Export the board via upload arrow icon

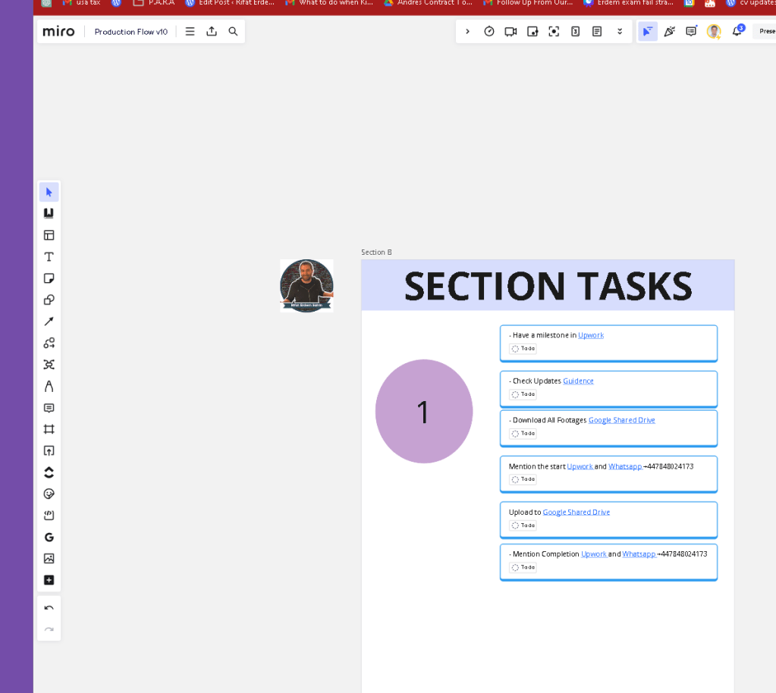(212, 31)
